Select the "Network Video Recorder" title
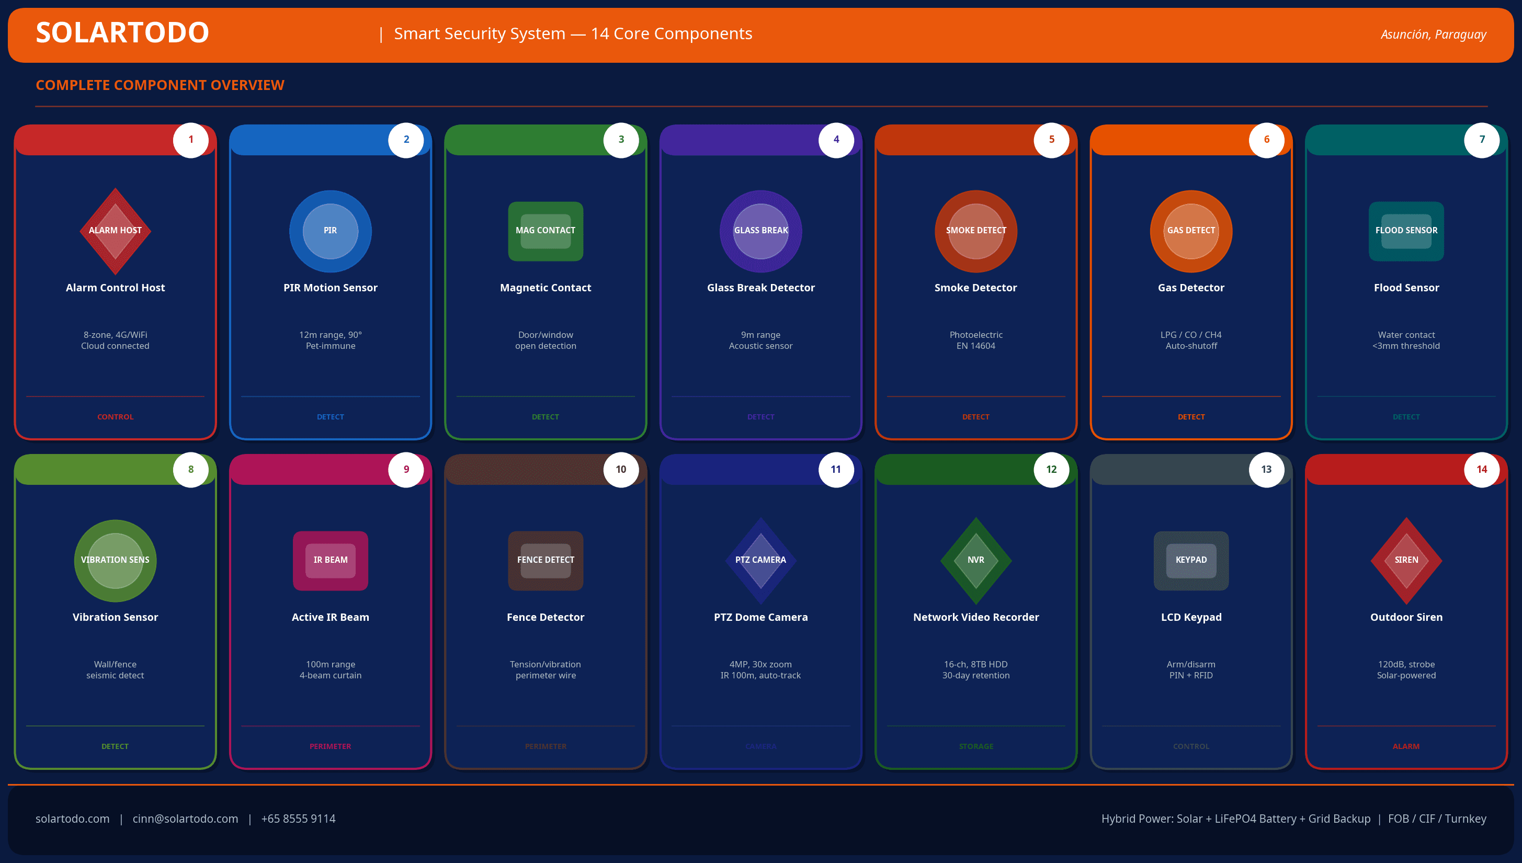Image resolution: width=1522 pixels, height=863 pixels. click(975, 618)
